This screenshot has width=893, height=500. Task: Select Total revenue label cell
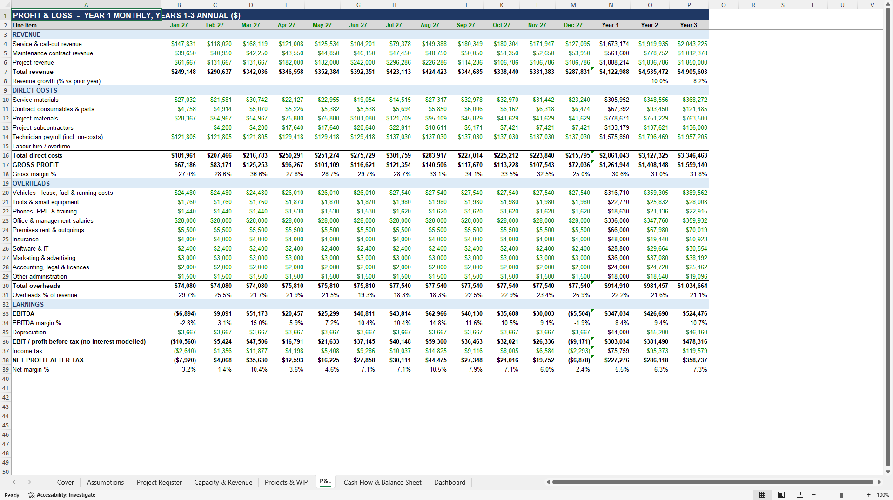pyautogui.click(x=86, y=72)
